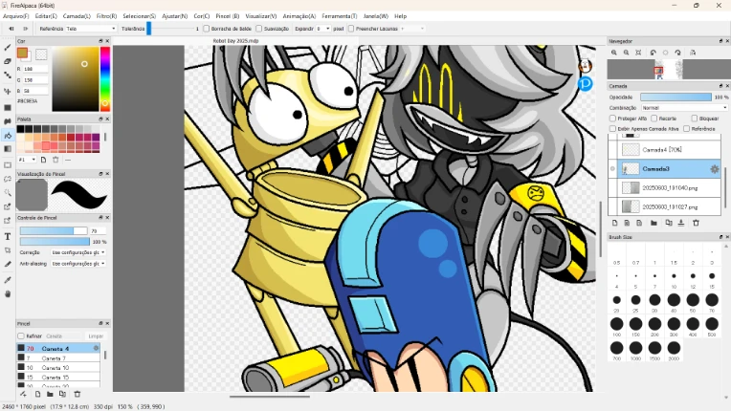Select the Eyedropper tool

pos(8,280)
